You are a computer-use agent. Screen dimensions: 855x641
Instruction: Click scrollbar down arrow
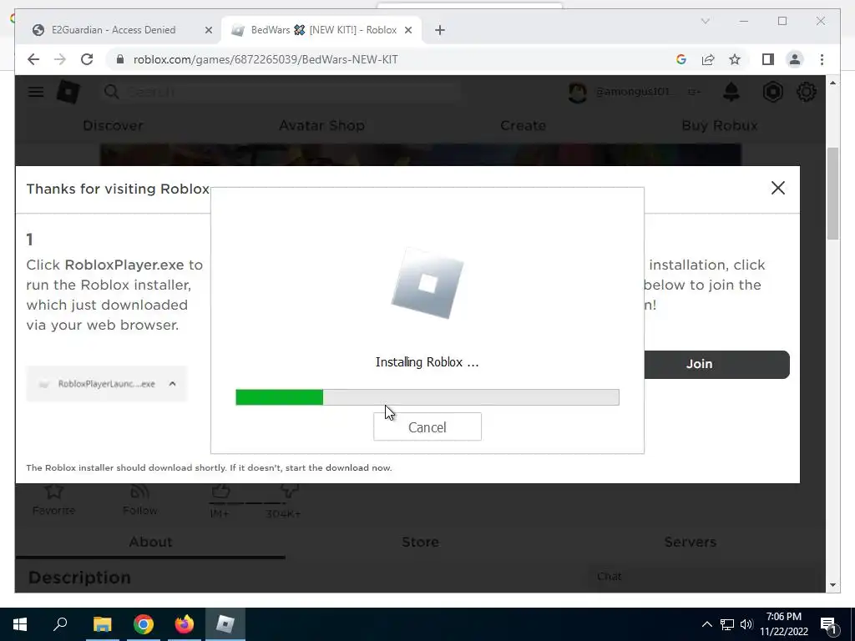pos(832,585)
